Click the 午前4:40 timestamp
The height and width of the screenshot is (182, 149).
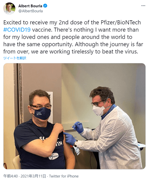tap(10, 176)
